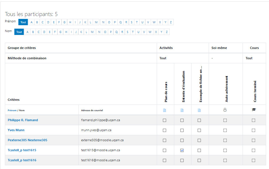The height and width of the screenshot is (169, 269).
Task: Check Exemple de fichier box for Yves Munn
Action: [199, 130]
